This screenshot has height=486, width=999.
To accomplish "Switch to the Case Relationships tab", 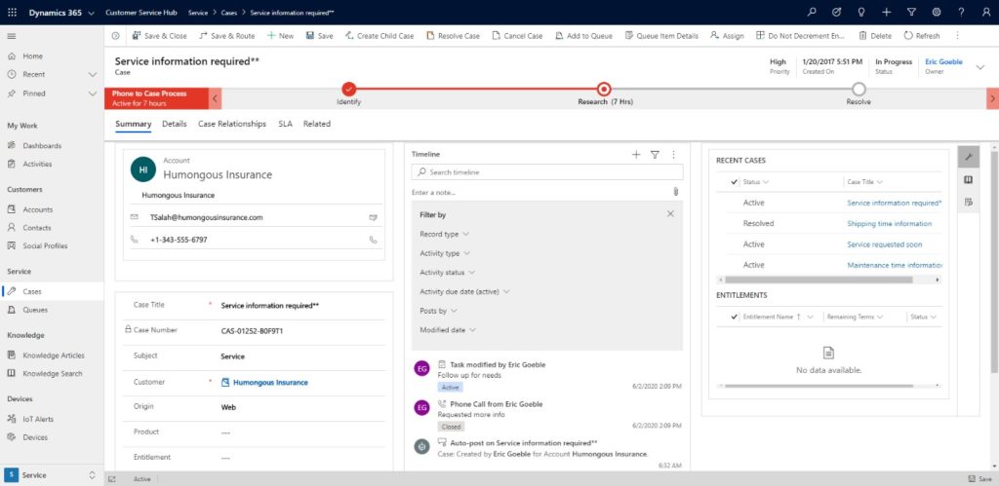I will tap(232, 124).
